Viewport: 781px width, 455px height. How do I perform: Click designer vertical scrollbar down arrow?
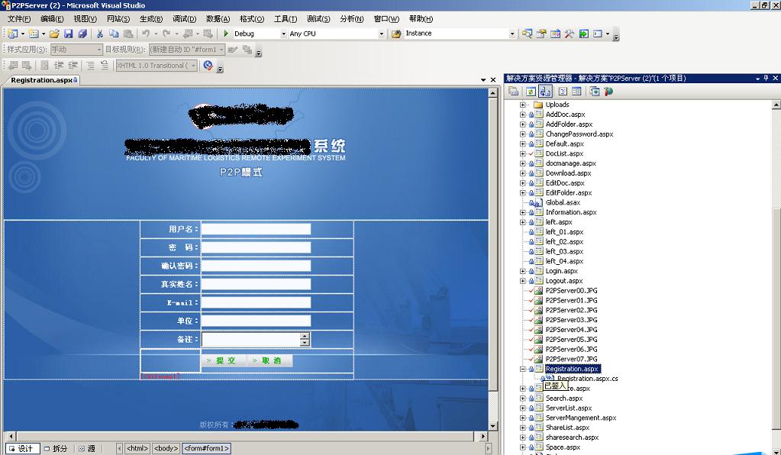tap(492, 426)
